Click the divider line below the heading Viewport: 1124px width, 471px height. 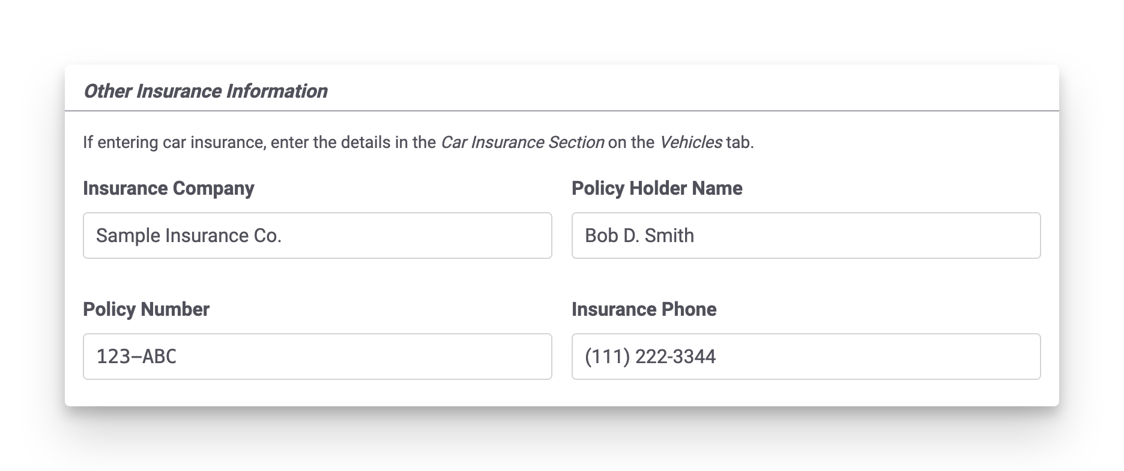(x=562, y=111)
